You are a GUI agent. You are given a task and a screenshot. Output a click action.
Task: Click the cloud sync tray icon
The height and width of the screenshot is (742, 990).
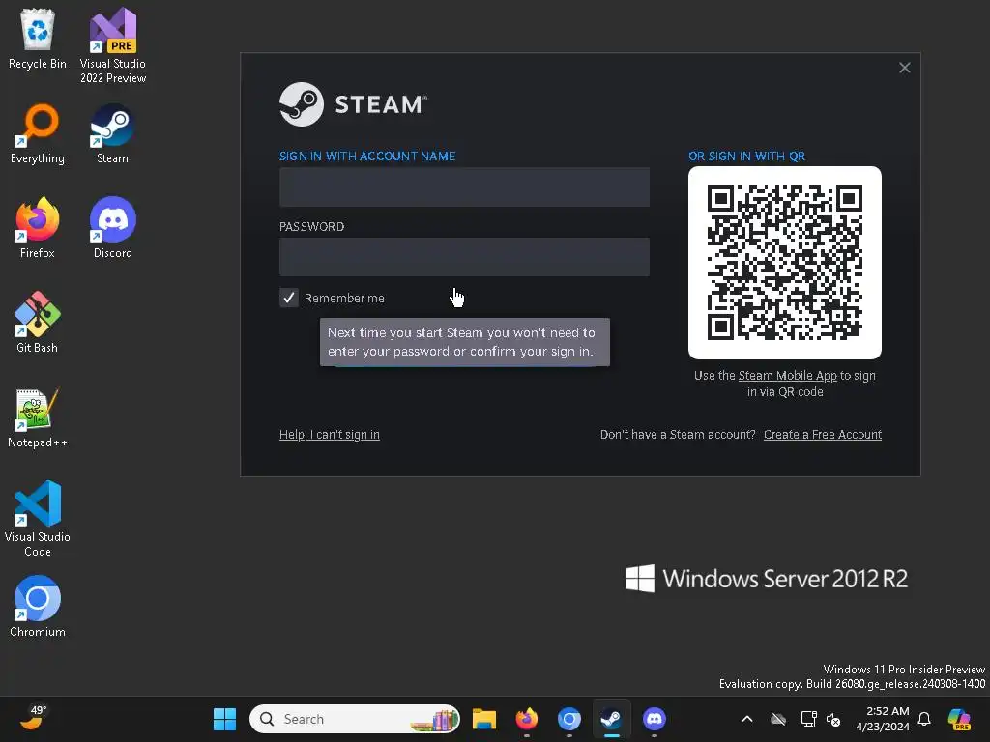click(x=778, y=719)
